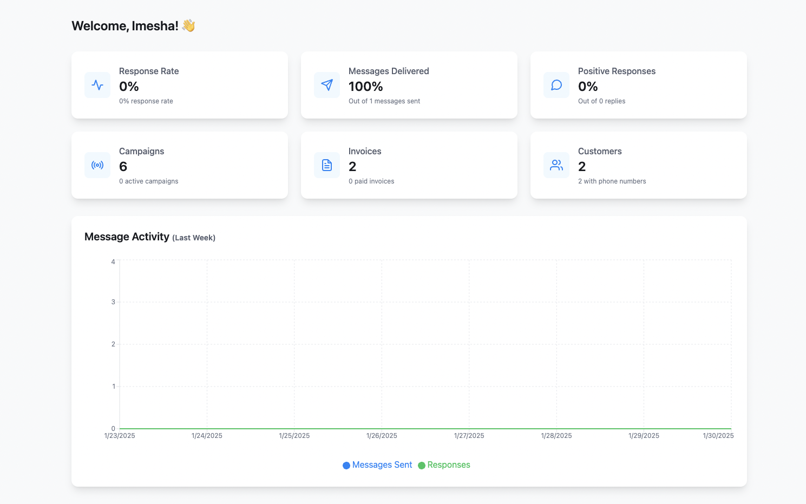Click the Customers people icon
The width and height of the screenshot is (806, 504).
(x=556, y=165)
